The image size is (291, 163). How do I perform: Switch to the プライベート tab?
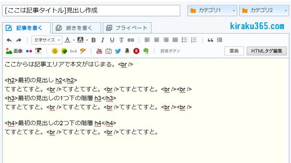(127, 28)
